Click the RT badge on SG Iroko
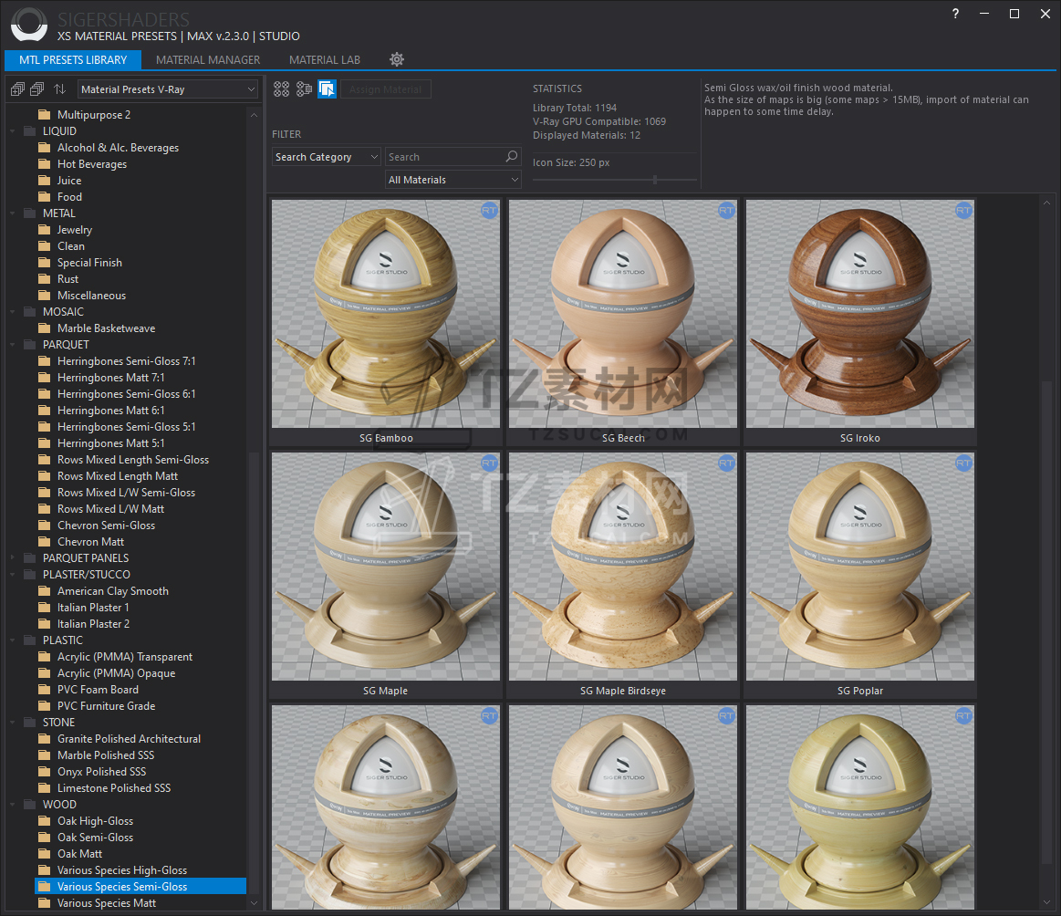Image resolution: width=1061 pixels, height=916 pixels. point(963,211)
